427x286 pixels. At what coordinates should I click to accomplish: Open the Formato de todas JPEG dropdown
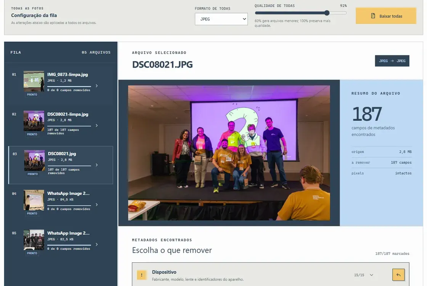[221, 19]
